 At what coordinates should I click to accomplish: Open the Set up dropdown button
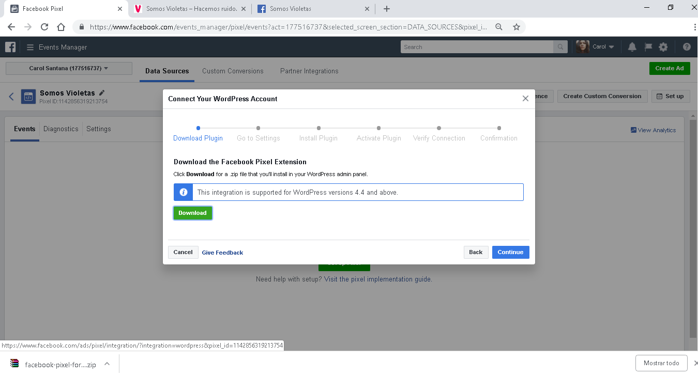pyautogui.click(x=671, y=96)
